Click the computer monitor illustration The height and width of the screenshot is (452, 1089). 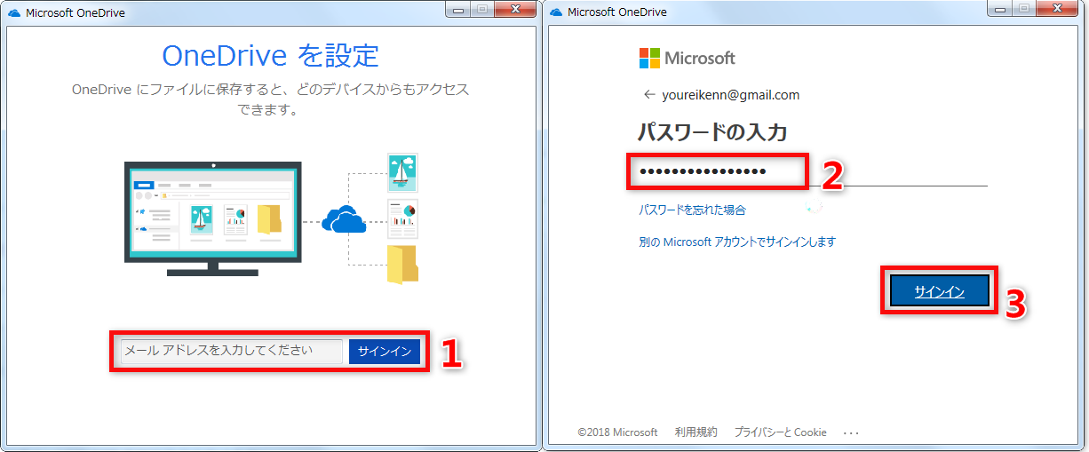click(x=212, y=213)
